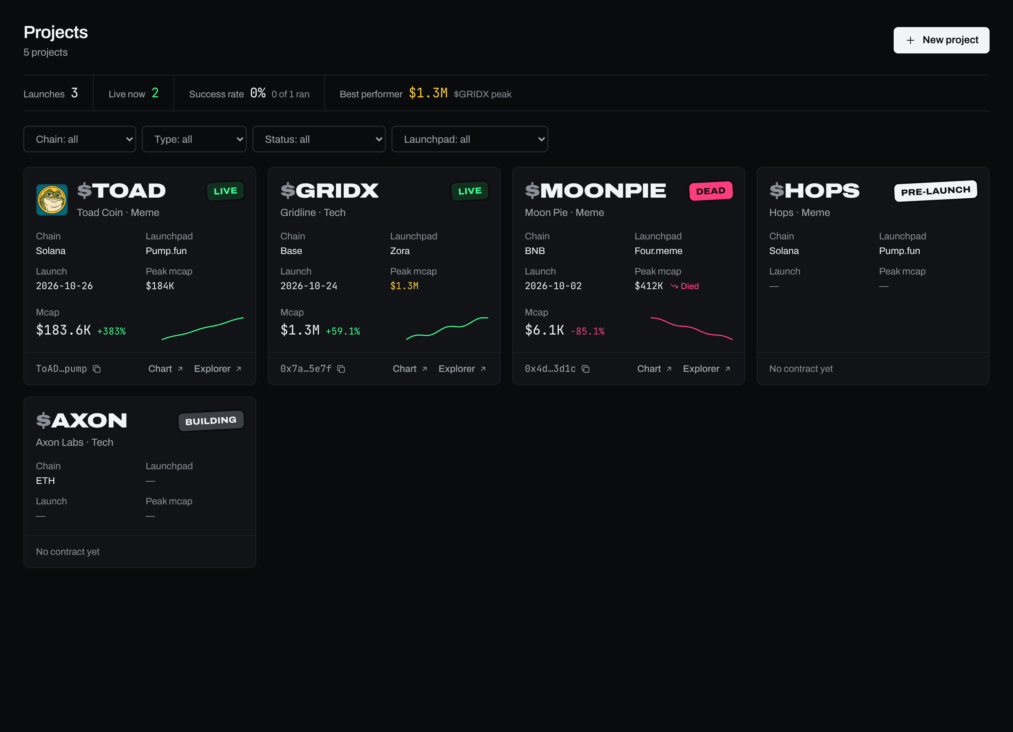Click the Died indicator on $MOONPIE

[x=684, y=286]
